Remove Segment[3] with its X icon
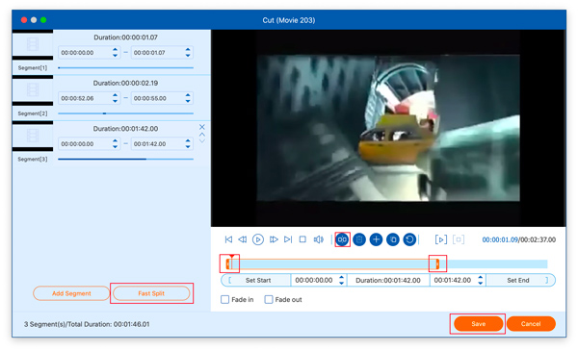This screenshot has height=351, width=578. click(202, 127)
